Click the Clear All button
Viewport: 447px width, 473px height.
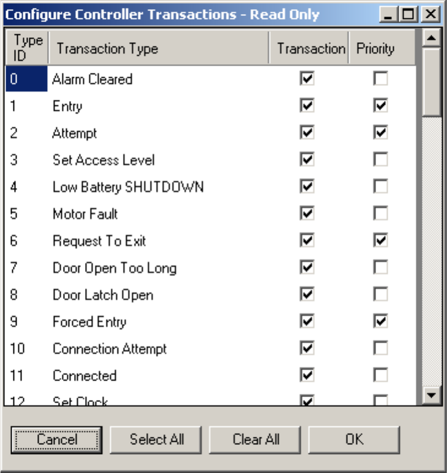[255, 440]
